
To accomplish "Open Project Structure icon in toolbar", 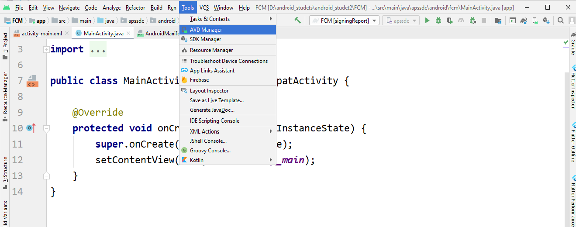I will click(498, 21).
